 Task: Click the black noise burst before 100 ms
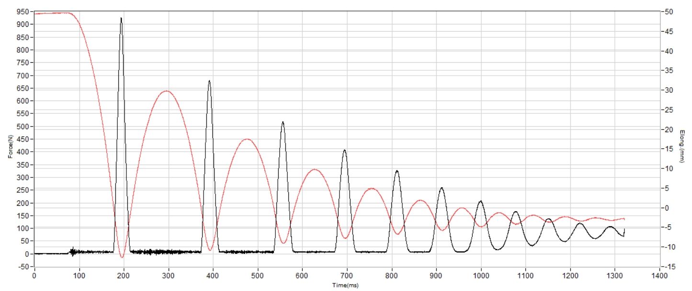click(73, 251)
